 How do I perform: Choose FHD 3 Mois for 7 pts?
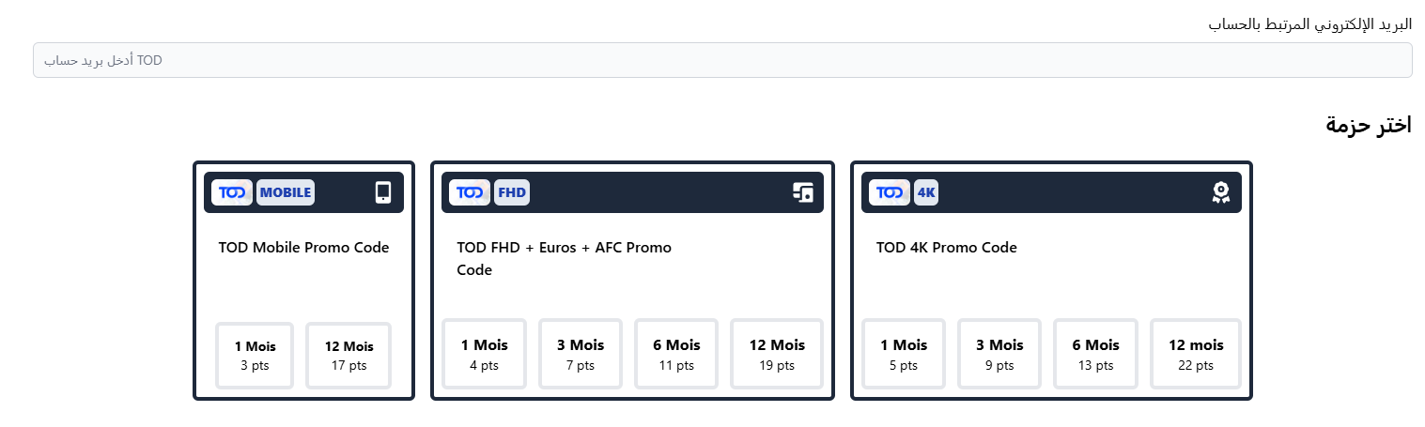tap(581, 354)
